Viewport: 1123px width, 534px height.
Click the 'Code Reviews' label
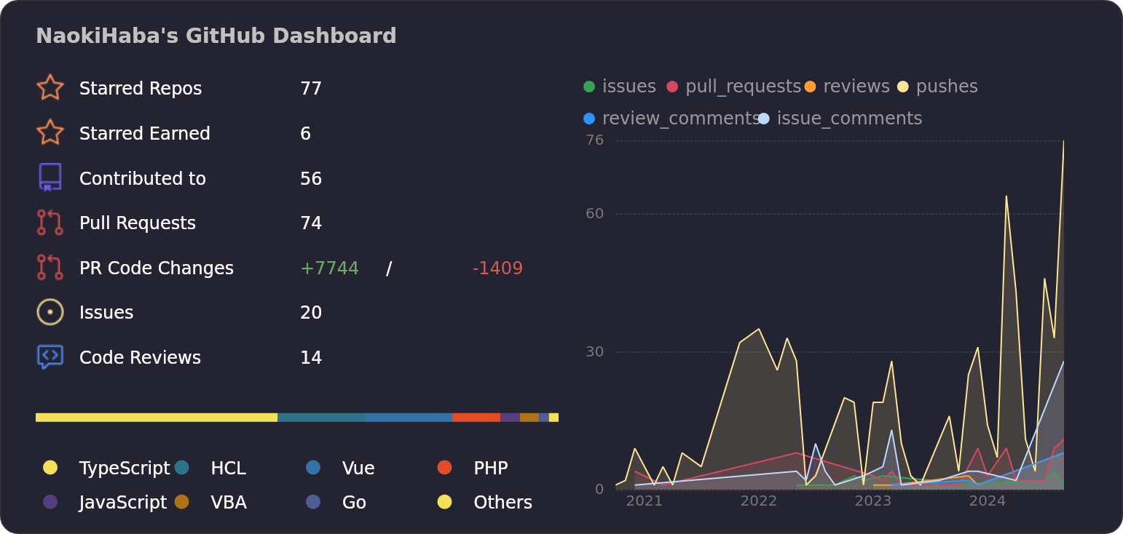[140, 358]
